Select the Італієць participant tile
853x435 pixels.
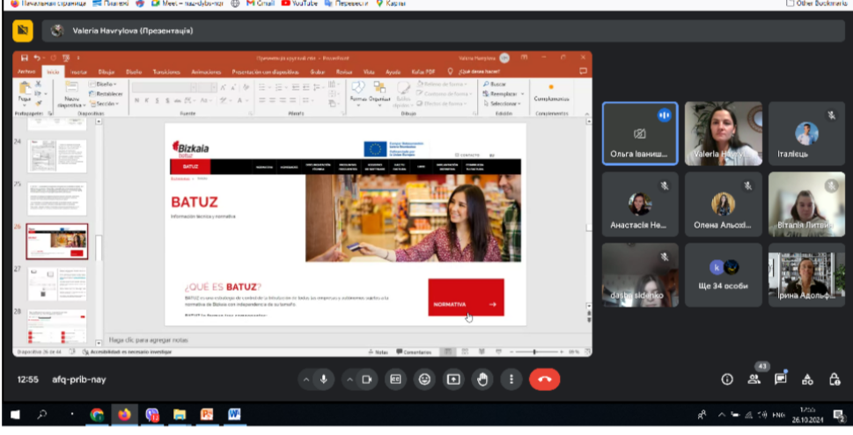click(x=806, y=134)
